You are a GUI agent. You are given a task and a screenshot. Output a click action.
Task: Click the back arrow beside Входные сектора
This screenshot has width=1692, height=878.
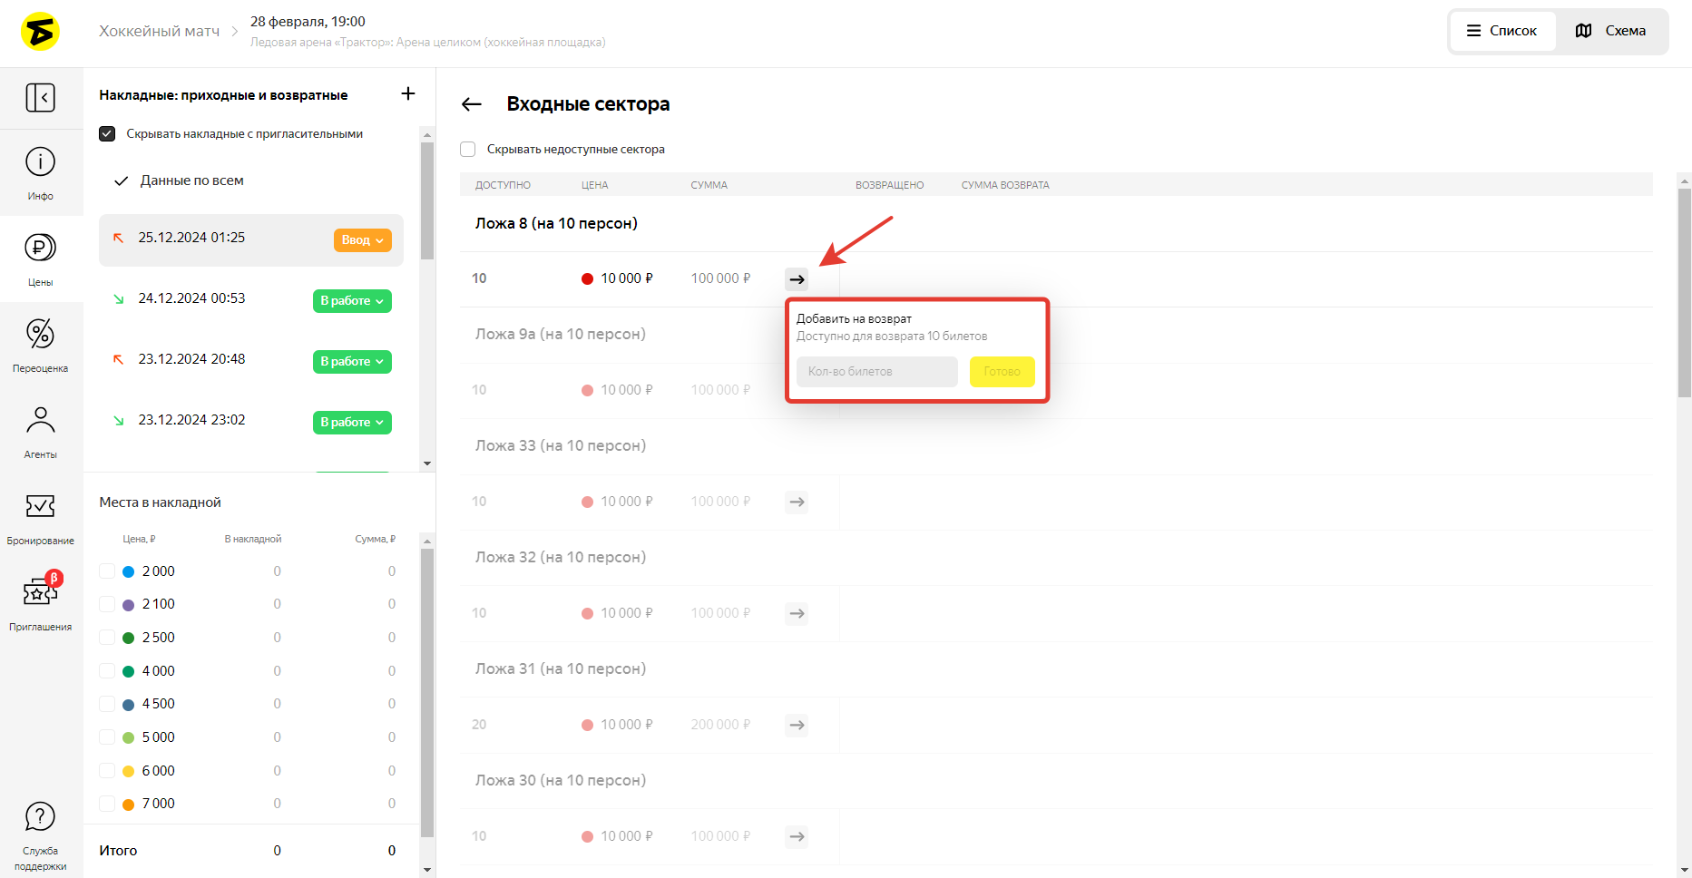click(471, 104)
